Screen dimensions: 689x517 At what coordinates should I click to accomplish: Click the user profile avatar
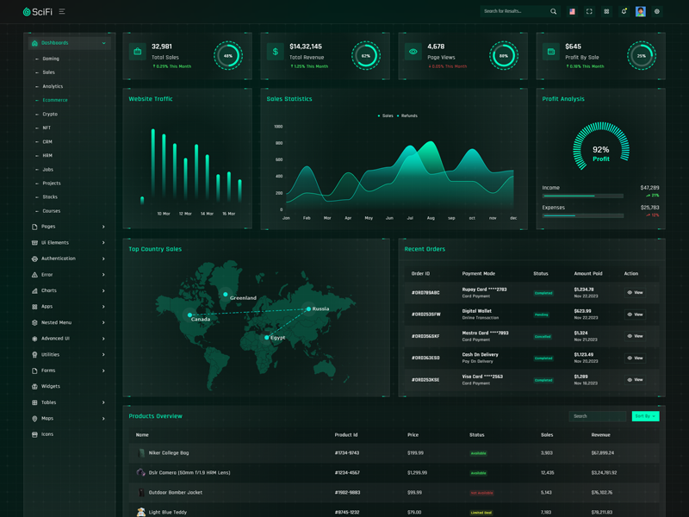(641, 12)
